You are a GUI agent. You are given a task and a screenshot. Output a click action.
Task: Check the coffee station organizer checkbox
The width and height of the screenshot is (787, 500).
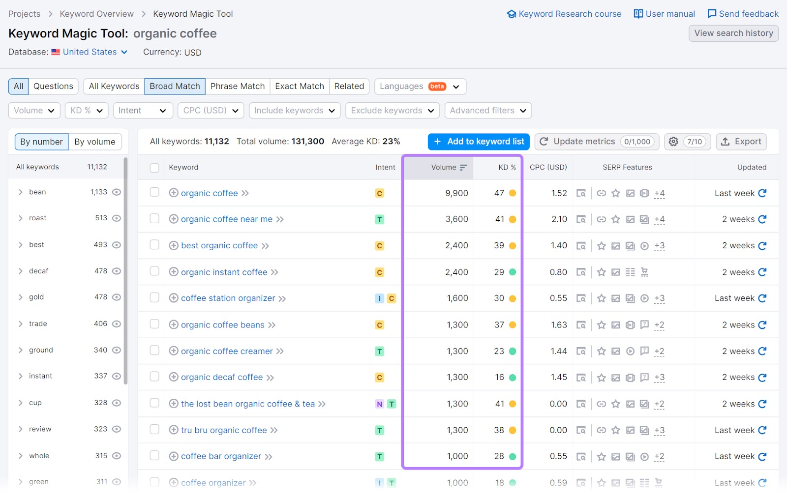coord(154,297)
